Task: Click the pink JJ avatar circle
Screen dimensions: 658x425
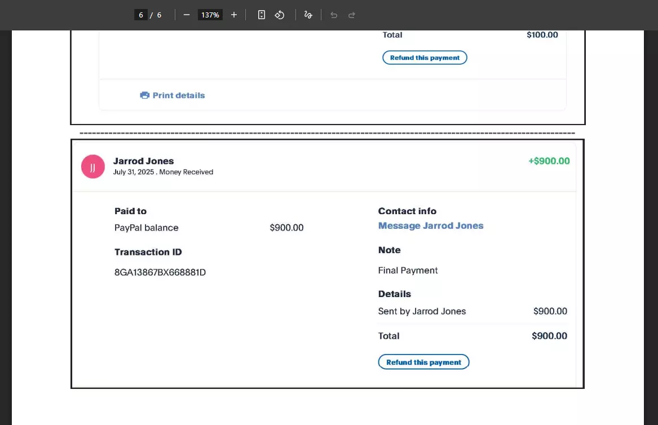Action: coord(92,166)
